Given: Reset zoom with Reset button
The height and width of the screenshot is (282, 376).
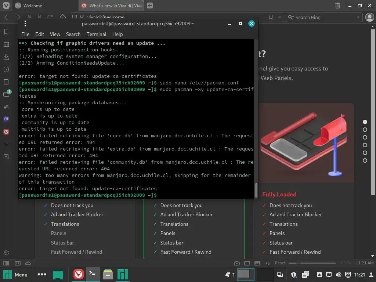Looking at the screenshot, I should (280, 263).
